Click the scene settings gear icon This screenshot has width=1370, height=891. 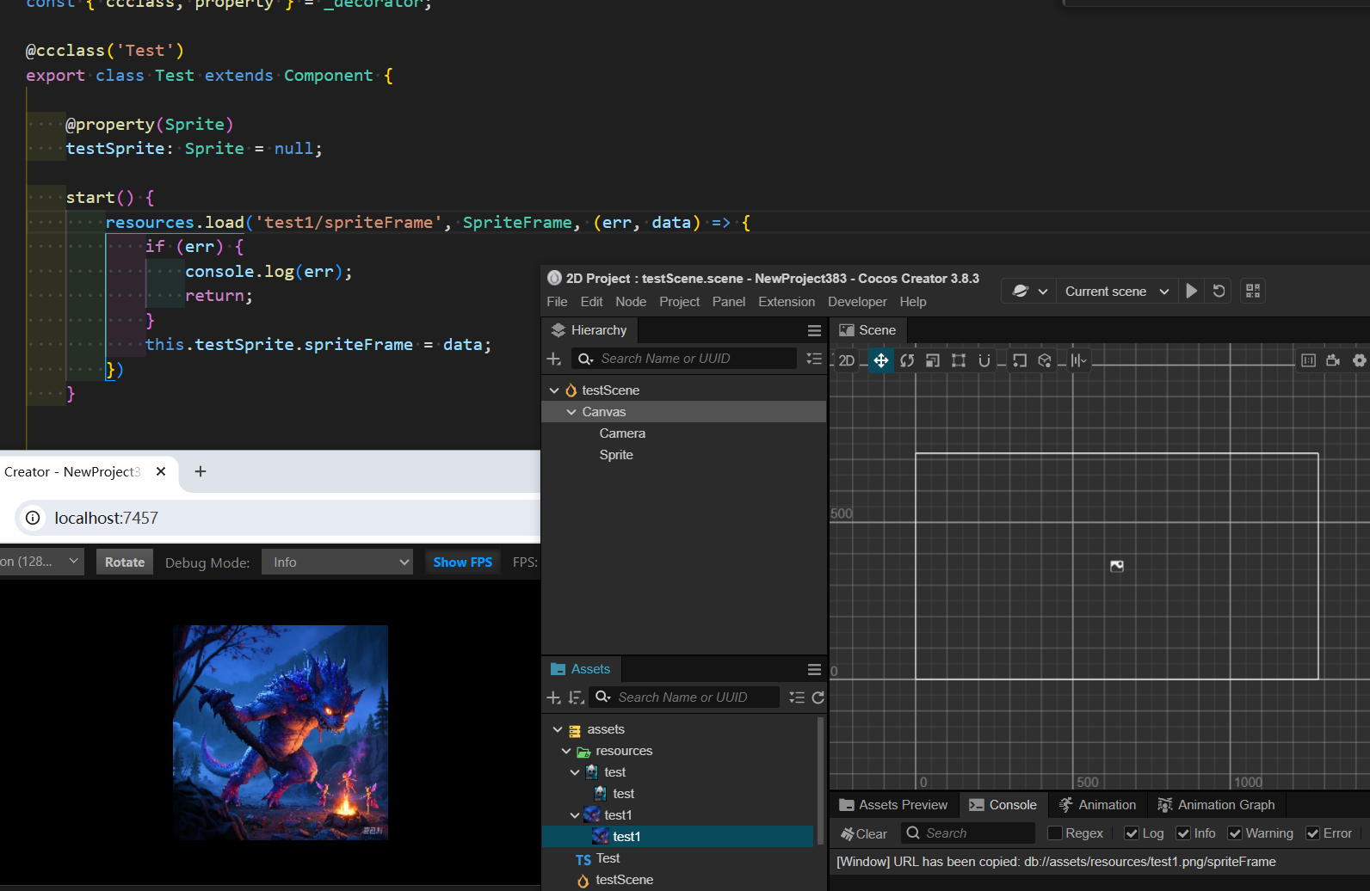click(x=1360, y=360)
